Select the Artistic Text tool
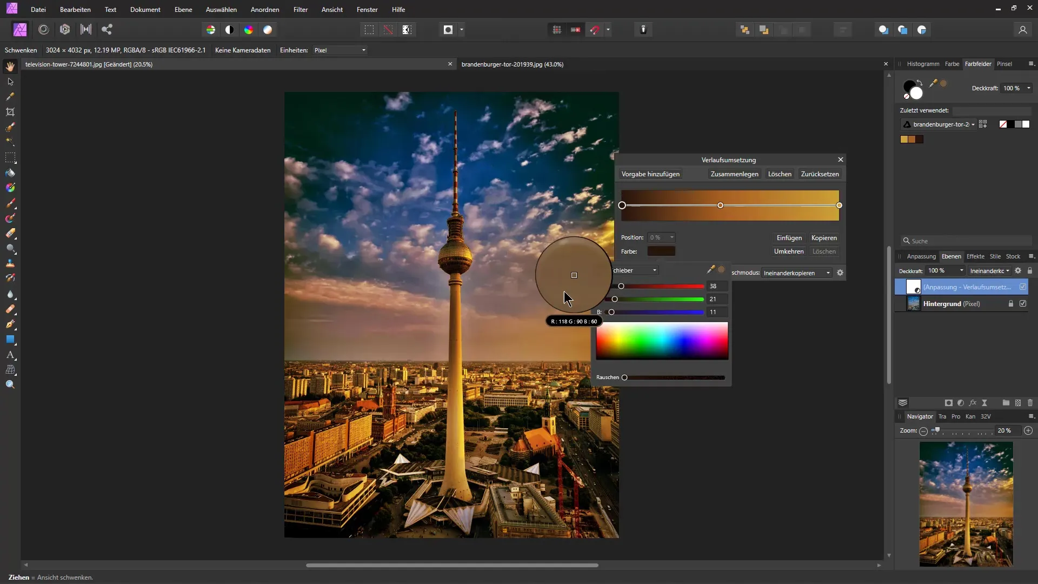This screenshot has width=1038, height=584. coord(10,355)
